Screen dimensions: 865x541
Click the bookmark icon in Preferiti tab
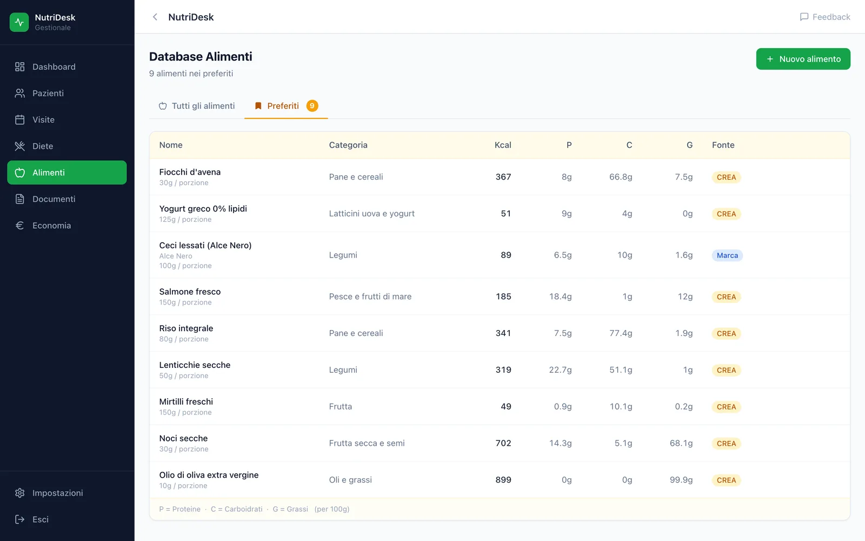click(x=258, y=106)
